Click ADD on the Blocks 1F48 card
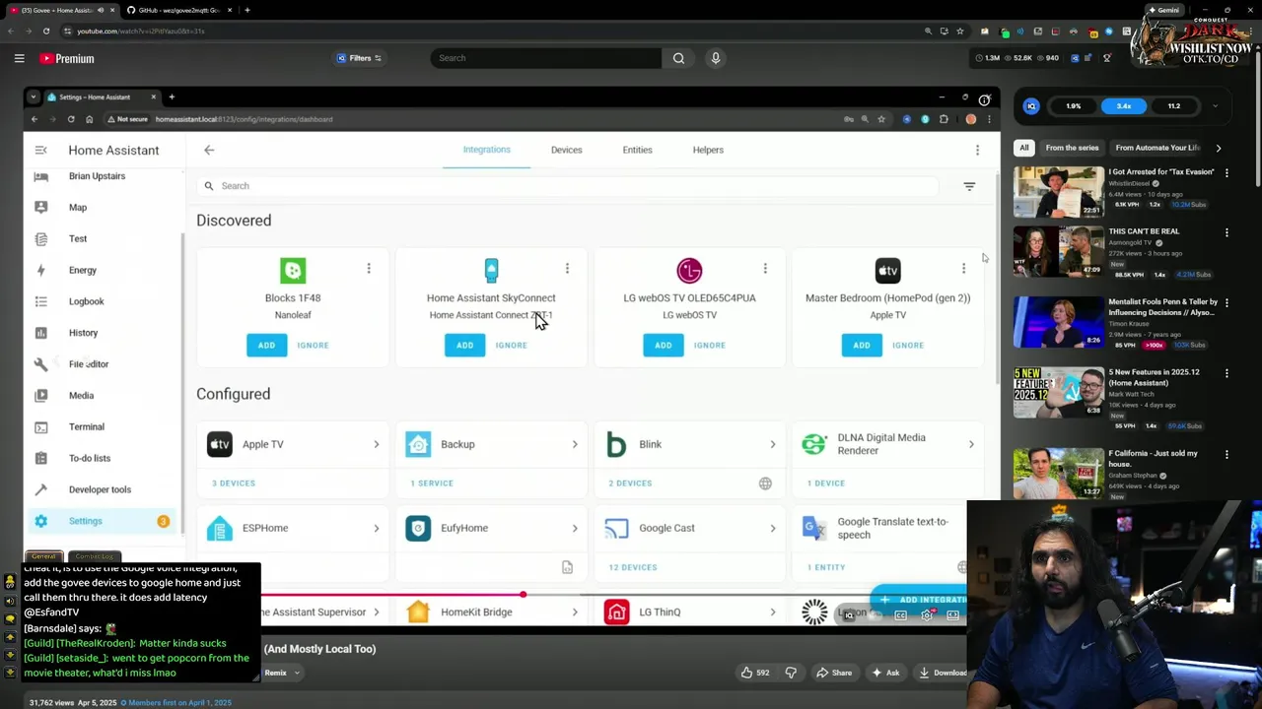 (x=266, y=345)
